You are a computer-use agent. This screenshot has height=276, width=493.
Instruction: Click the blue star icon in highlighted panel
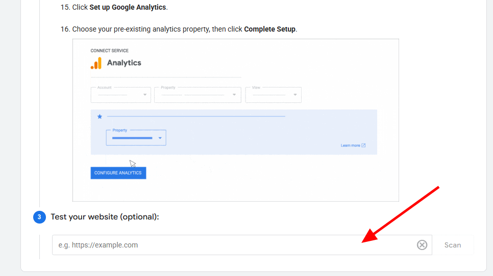100,117
